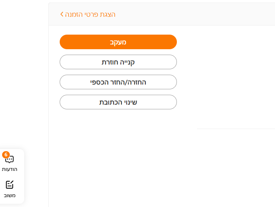Request a return or refund for the order
This screenshot has width=275, height=207.
[118, 82]
